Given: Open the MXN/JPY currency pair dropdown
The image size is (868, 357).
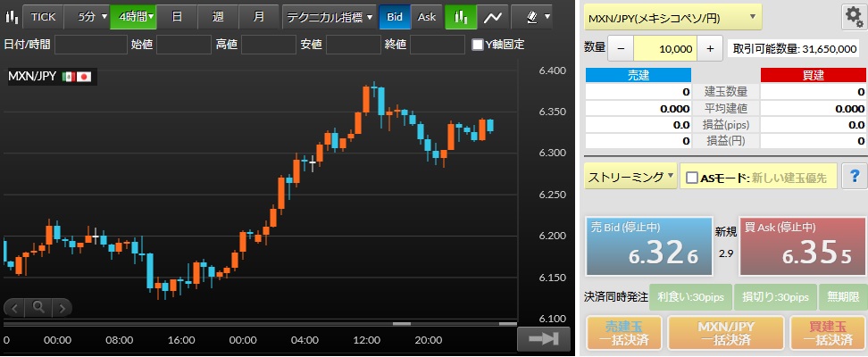Looking at the screenshot, I should (x=673, y=18).
